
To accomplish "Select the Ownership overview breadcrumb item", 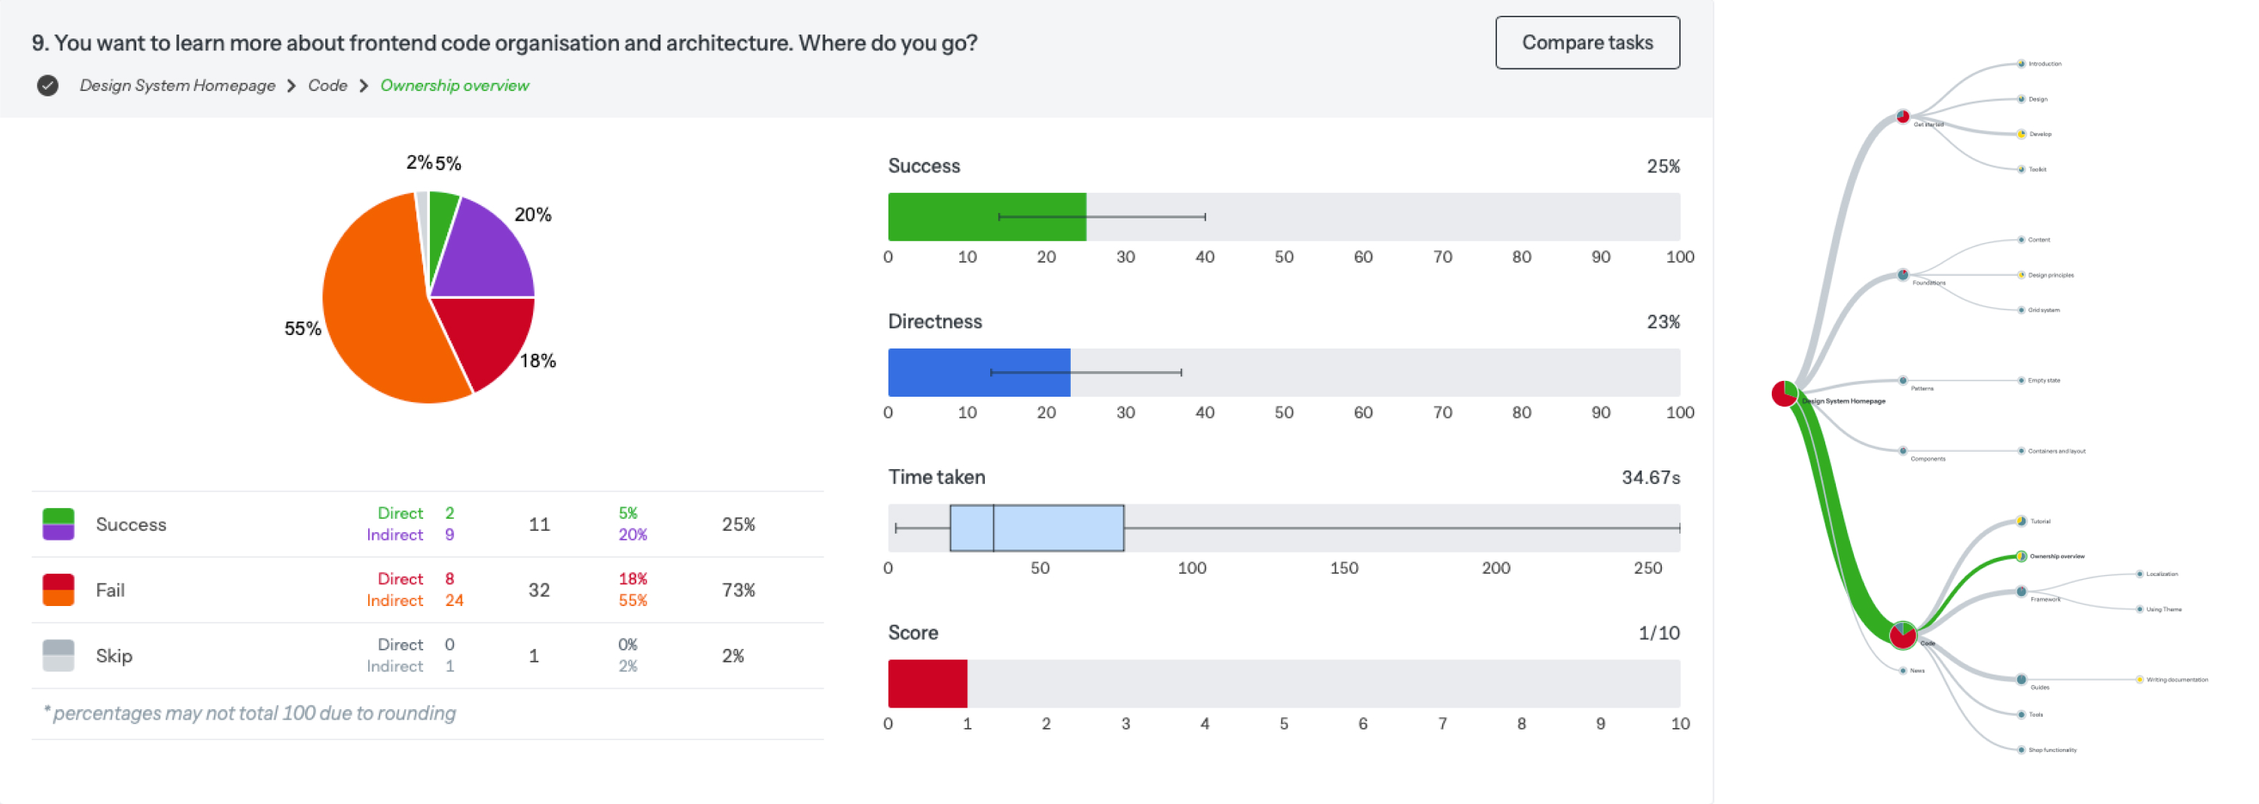I will point(454,85).
